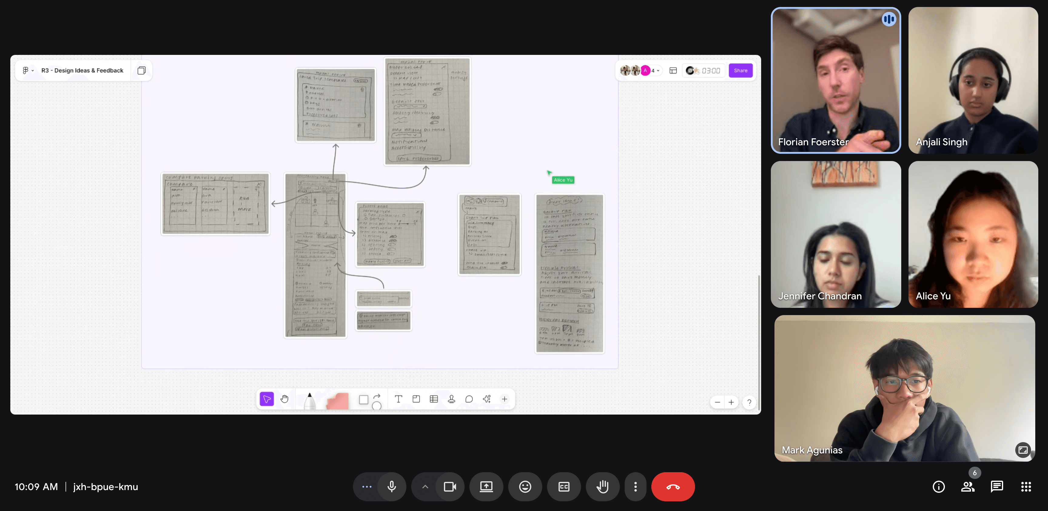Click the purple Share button
1048x511 pixels.
tap(740, 70)
